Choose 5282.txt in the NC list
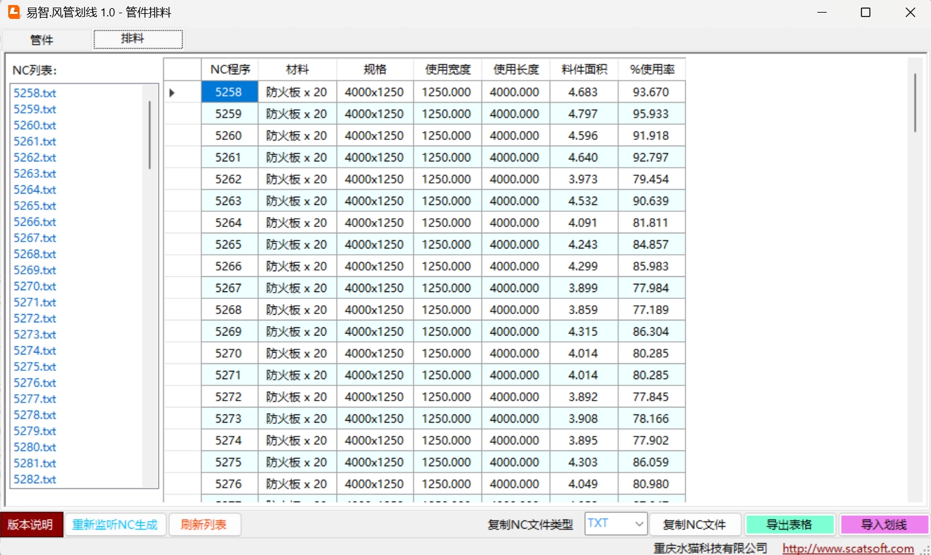Viewport: 931px width, 555px height. click(x=35, y=479)
